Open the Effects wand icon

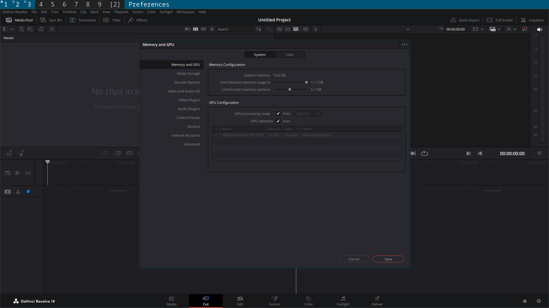point(131,20)
